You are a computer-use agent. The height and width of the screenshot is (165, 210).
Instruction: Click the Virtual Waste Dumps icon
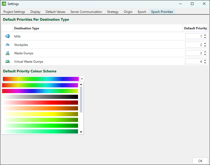(8, 61)
